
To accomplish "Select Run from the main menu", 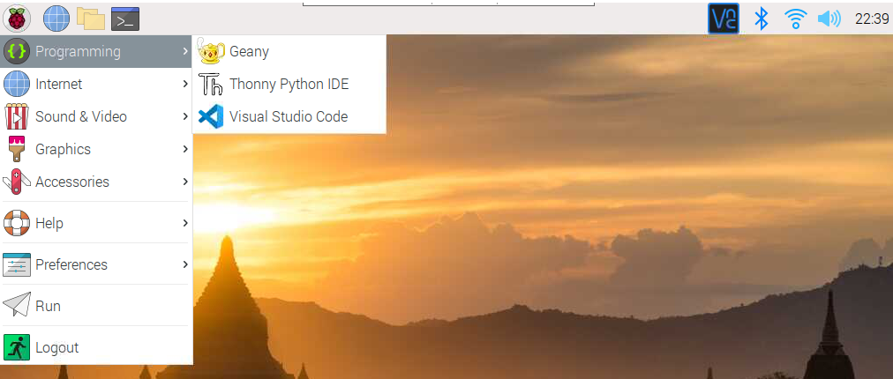I will [95, 306].
